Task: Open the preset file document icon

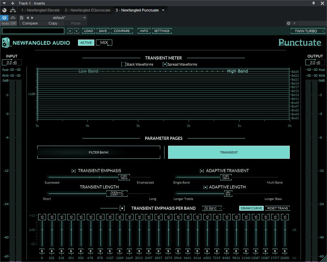Action: click(x=22, y=18)
